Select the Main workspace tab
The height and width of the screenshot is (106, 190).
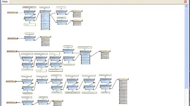[x=5, y=2]
